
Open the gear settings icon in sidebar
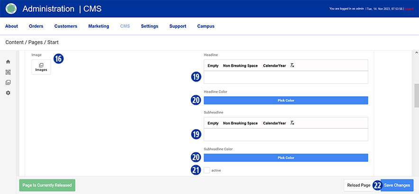click(x=8, y=93)
